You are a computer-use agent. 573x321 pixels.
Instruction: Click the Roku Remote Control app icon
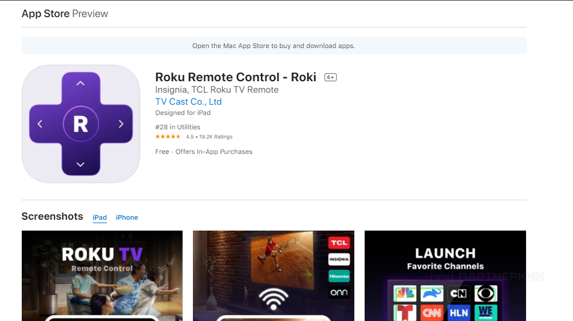[x=81, y=124]
